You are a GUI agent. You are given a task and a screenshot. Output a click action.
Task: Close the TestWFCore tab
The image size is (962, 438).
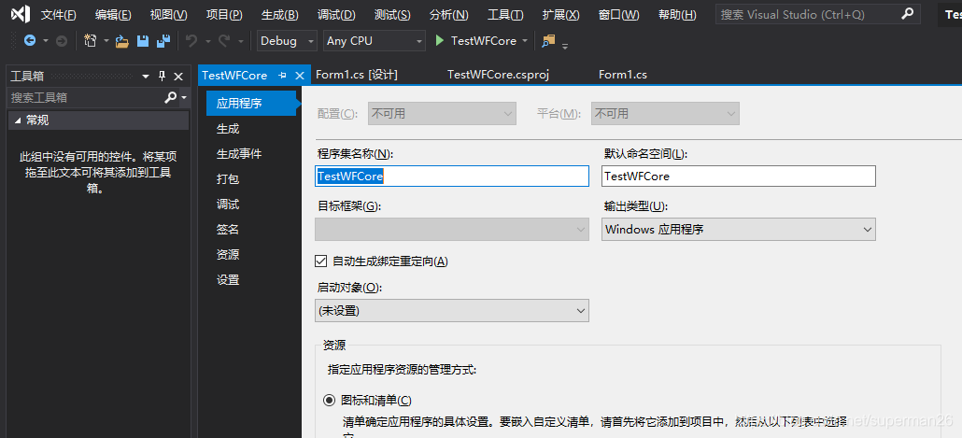tap(300, 76)
